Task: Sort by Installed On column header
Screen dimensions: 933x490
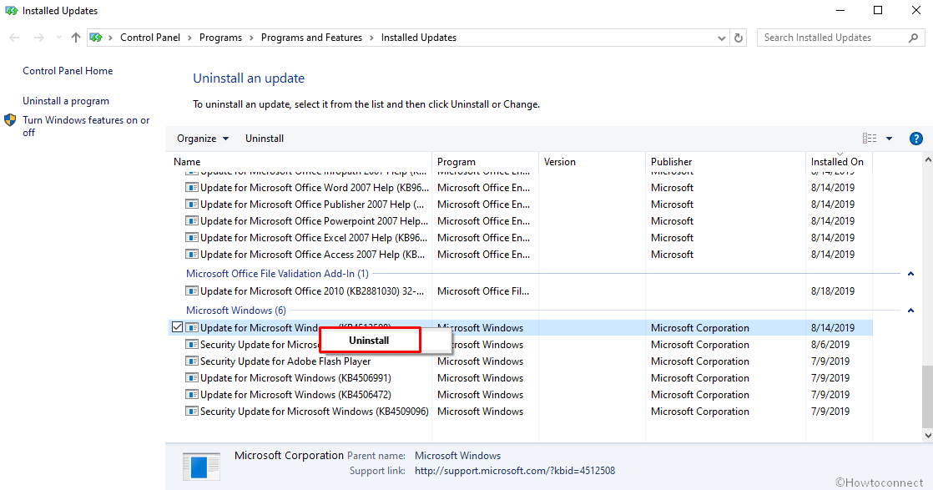Action: (839, 162)
